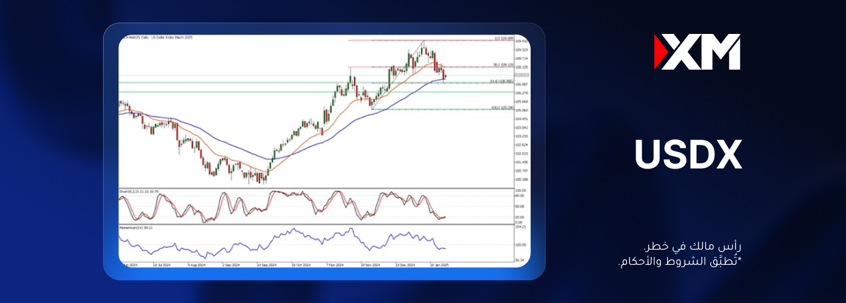Click the XM logo
The image size is (846, 303).
(x=697, y=52)
